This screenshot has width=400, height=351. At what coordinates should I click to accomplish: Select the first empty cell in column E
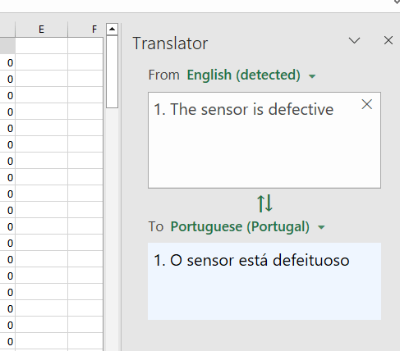[x=41, y=46]
